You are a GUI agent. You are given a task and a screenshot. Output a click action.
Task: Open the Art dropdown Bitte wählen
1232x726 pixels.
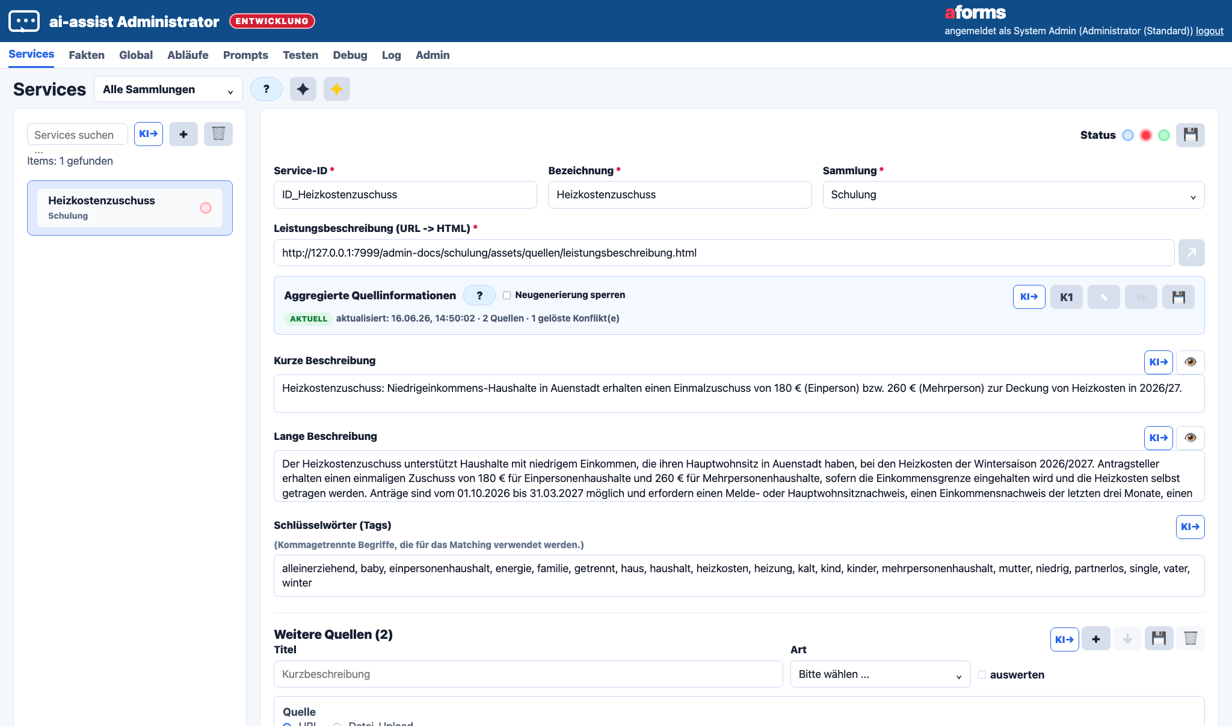pyautogui.click(x=880, y=674)
